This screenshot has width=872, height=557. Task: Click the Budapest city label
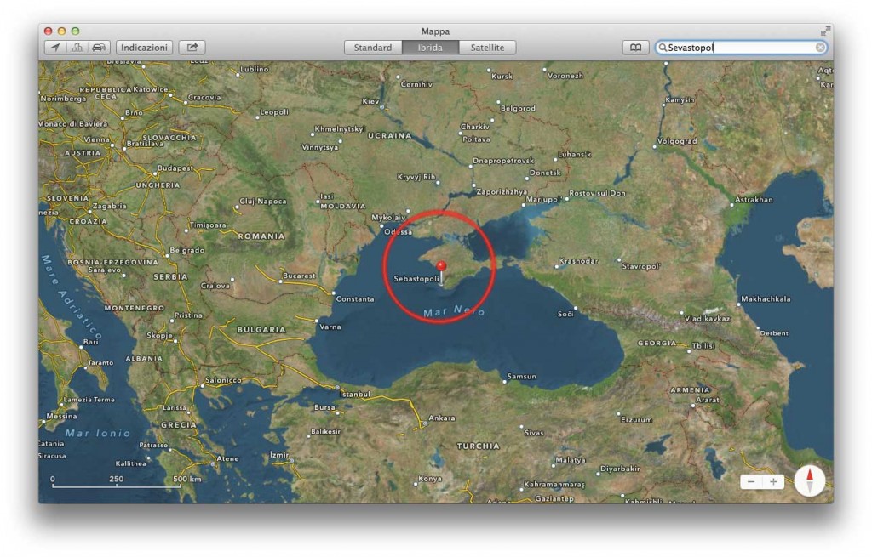[175, 168]
